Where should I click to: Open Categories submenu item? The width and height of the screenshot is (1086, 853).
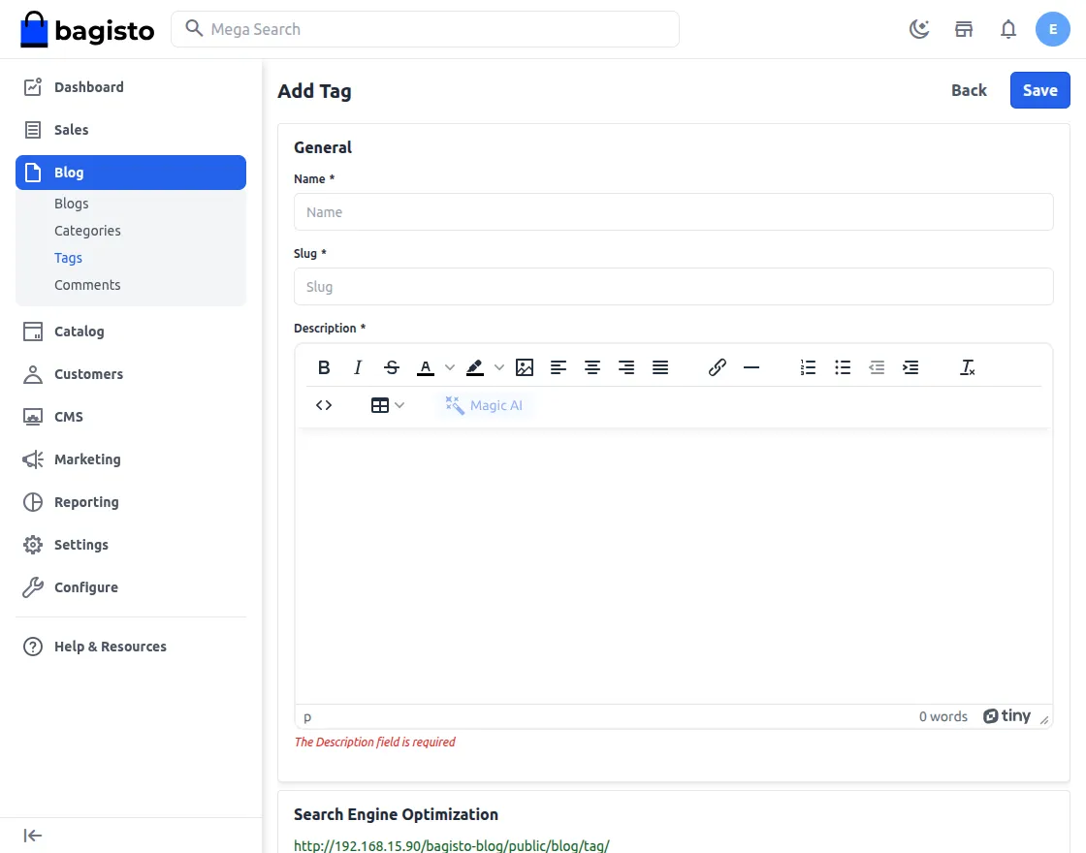[x=87, y=231]
